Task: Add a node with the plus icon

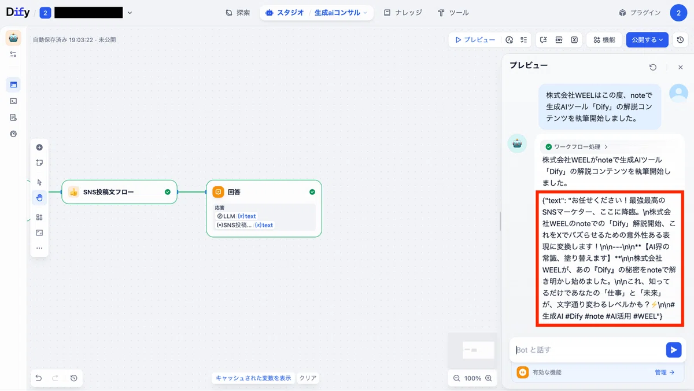Action: click(39, 147)
